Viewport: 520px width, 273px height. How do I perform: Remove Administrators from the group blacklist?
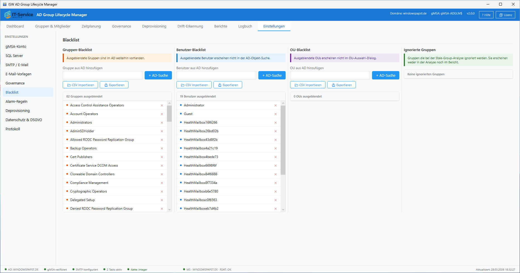pos(162,122)
